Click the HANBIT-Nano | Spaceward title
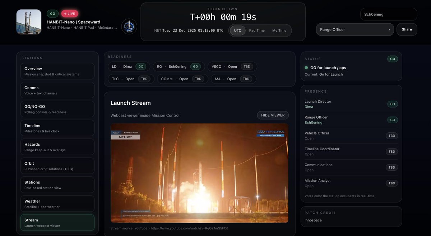Image resolution: width=431 pixels, height=236 pixels. [x=74, y=22]
